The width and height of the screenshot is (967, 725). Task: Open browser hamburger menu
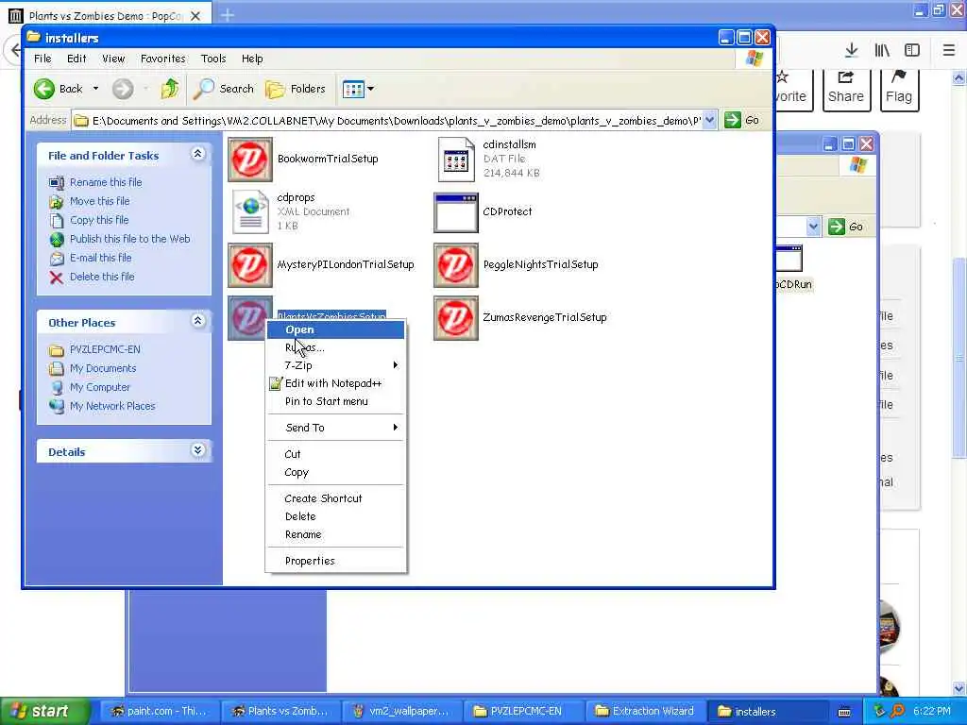coord(949,50)
